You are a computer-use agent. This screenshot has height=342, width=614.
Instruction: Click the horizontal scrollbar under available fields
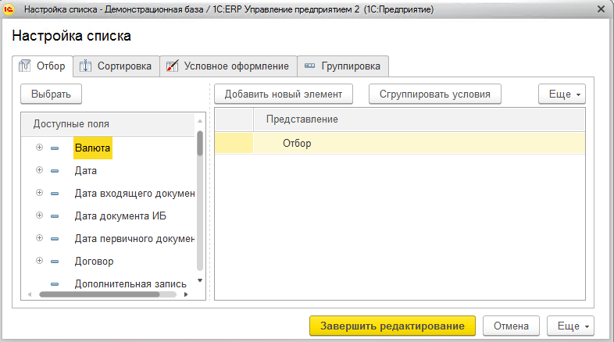(102, 294)
